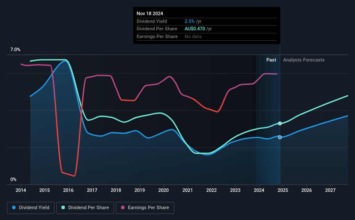355x220 pixels.
Task: Click the 'Analysts Forecasts' label
Action: (x=304, y=60)
